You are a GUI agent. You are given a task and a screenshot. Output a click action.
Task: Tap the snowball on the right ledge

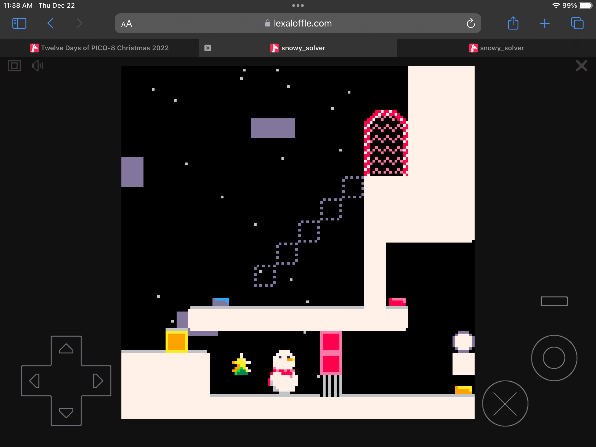(x=464, y=342)
